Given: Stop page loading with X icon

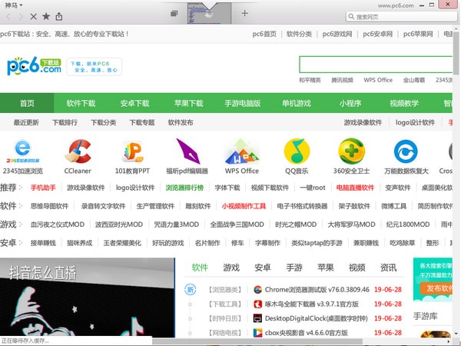Looking at the screenshot, I should (32, 15).
